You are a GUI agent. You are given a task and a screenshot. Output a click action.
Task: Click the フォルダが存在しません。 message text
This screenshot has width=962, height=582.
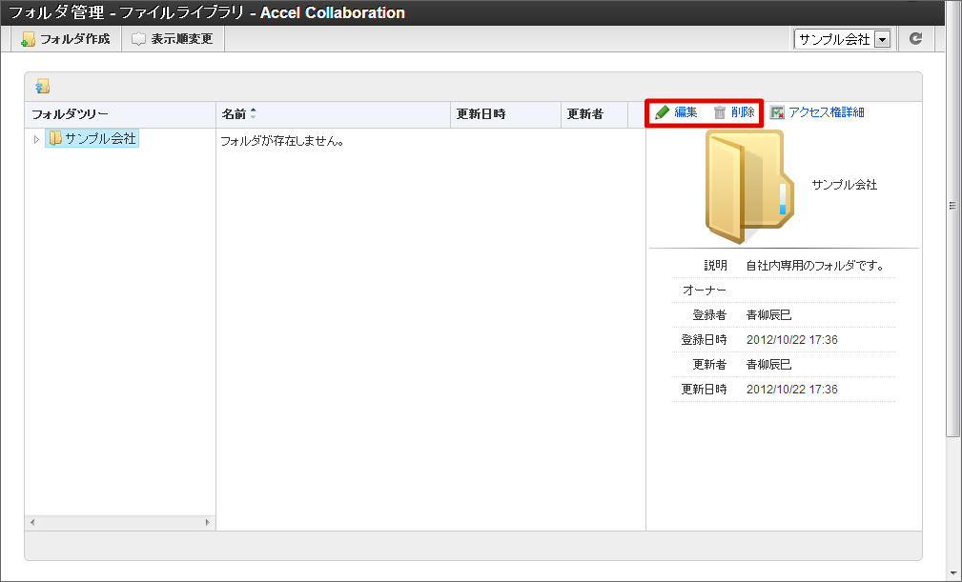[282, 142]
